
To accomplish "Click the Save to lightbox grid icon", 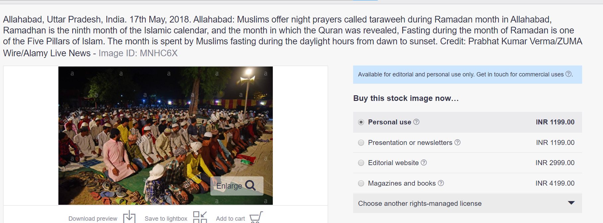I will click(x=200, y=217).
